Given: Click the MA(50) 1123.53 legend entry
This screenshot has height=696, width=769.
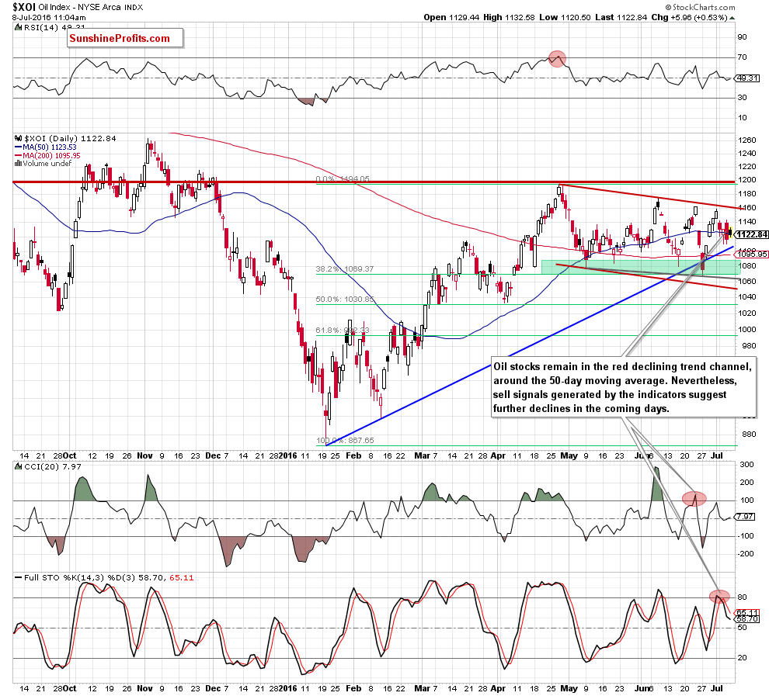Looking at the screenshot, I should tap(50, 147).
